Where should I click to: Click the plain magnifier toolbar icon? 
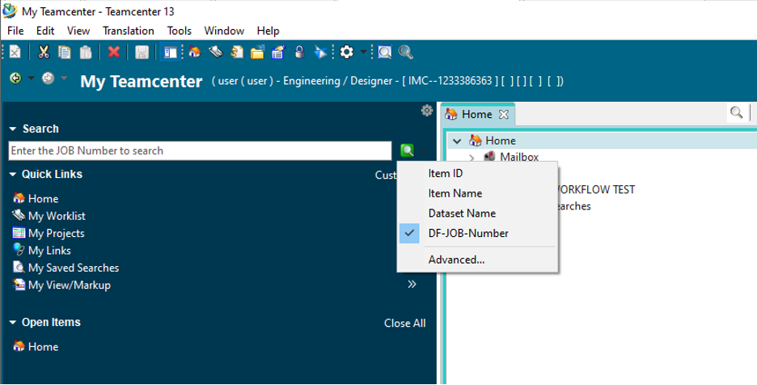(x=405, y=53)
